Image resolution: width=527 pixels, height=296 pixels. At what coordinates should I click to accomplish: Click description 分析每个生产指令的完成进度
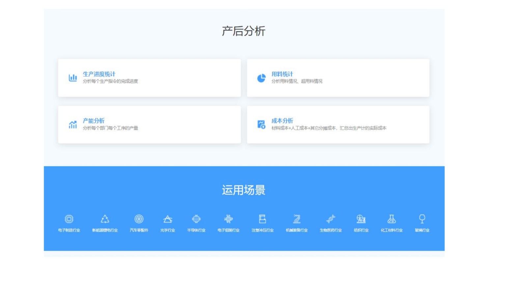tap(110, 81)
